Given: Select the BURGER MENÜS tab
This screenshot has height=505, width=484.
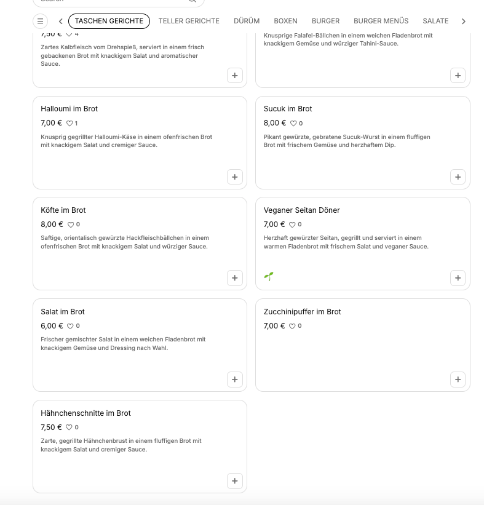Looking at the screenshot, I should click(x=381, y=21).
